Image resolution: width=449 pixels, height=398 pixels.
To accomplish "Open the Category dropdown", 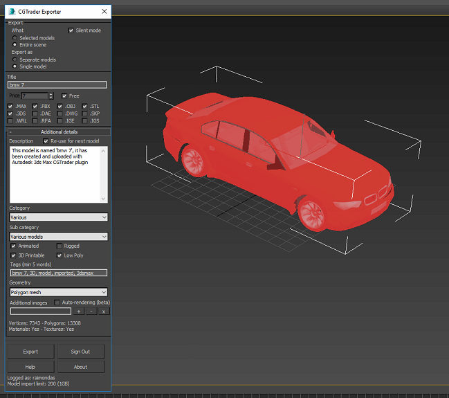I will pyautogui.click(x=58, y=217).
